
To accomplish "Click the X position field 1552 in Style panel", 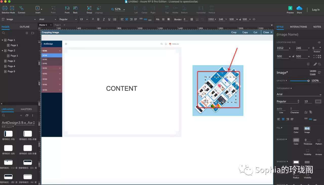I will click(x=282, y=48).
